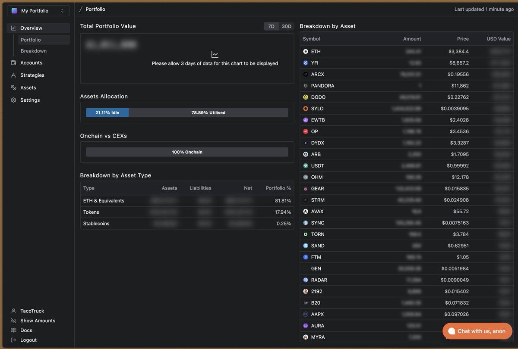Click the ETH token icon

click(306, 51)
